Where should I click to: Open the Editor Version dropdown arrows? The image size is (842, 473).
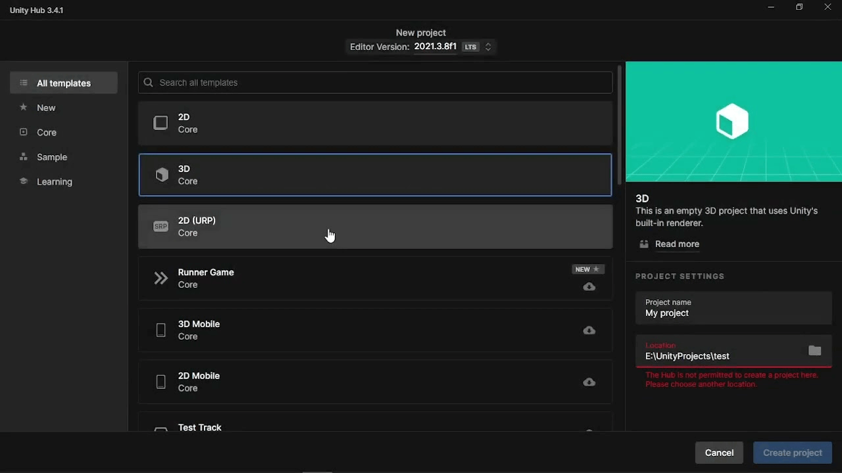coord(488,47)
